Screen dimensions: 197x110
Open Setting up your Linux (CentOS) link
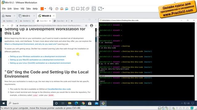click(x=40, y=63)
